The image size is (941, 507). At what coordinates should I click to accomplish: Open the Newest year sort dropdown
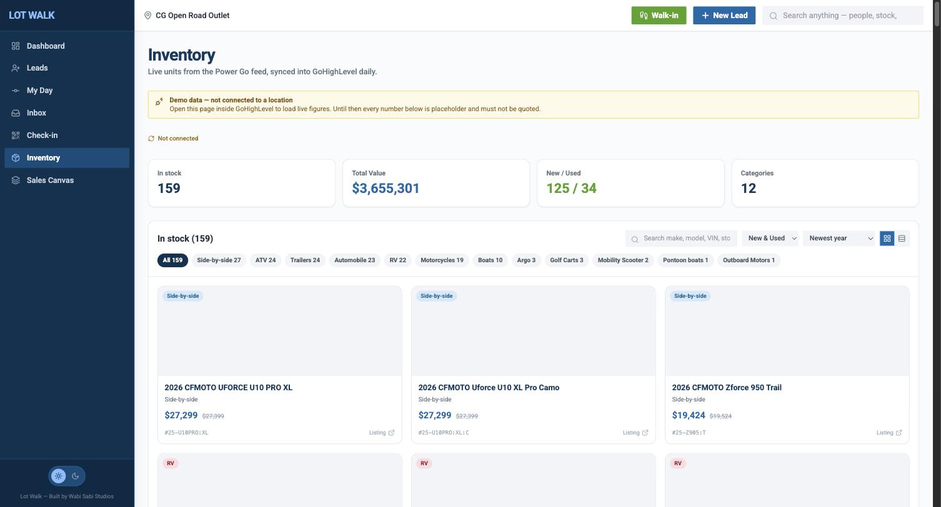click(x=840, y=239)
